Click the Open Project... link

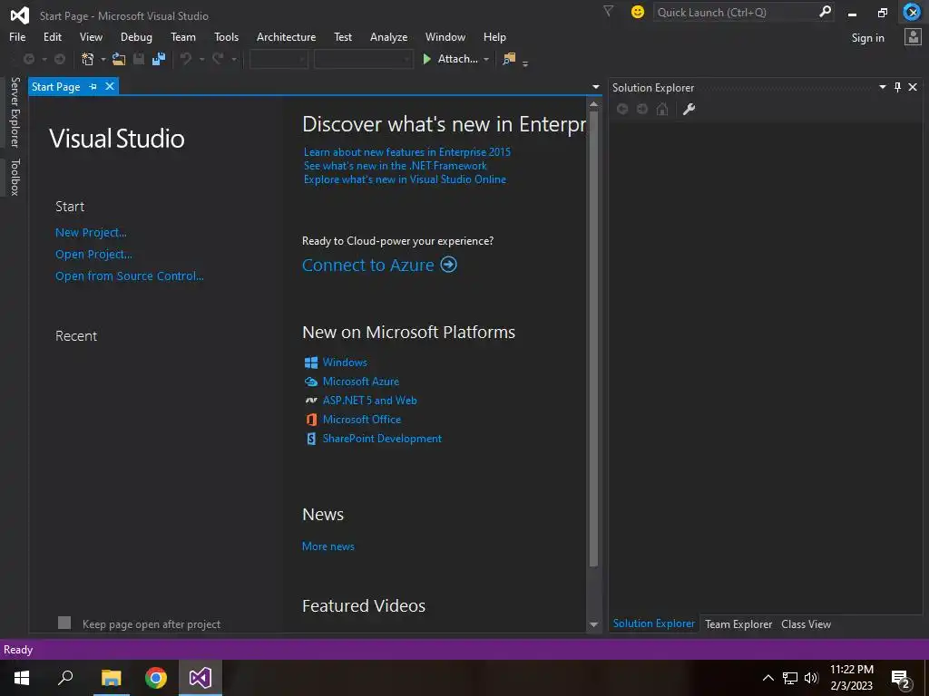pos(93,254)
